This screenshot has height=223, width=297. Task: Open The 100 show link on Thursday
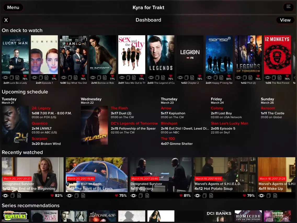click(168, 139)
